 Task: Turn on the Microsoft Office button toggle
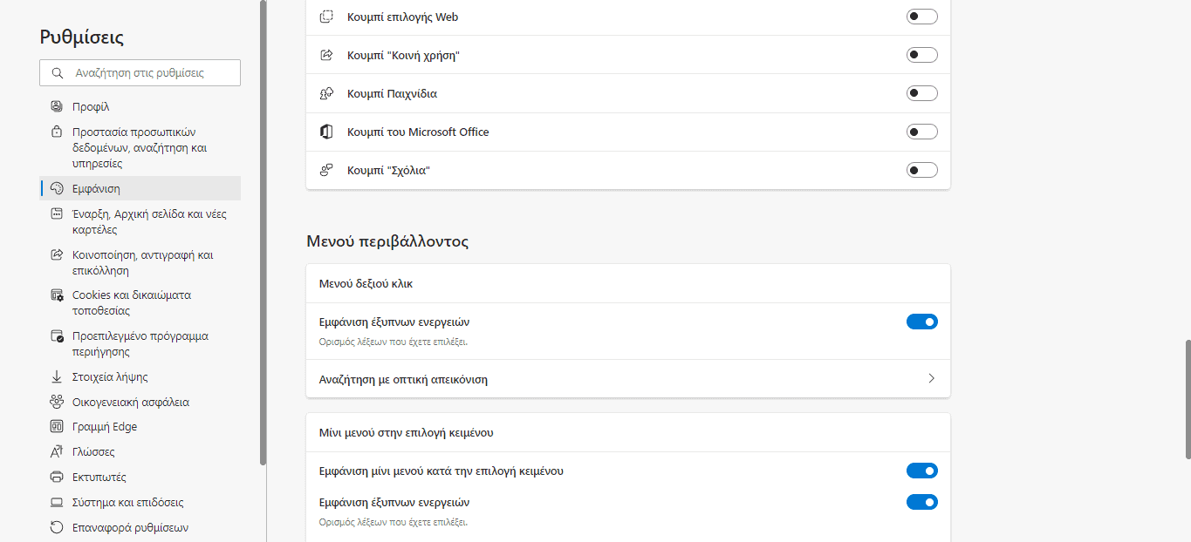tap(921, 131)
